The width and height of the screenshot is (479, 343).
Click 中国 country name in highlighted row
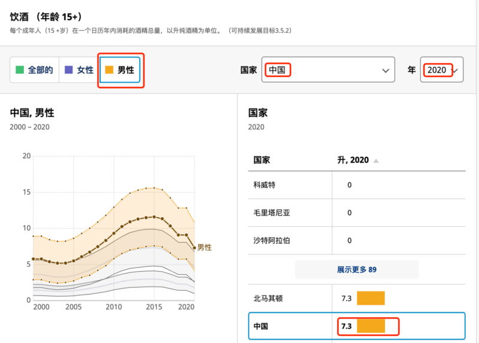pyautogui.click(x=261, y=326)
